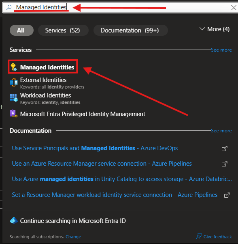Select the All filter tab
238x244 pixels.
click(21, 30)
